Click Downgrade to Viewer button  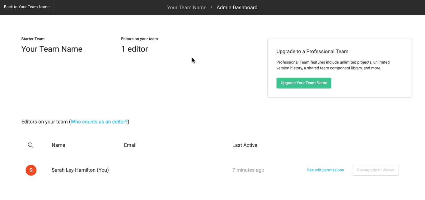coord(376,170)
